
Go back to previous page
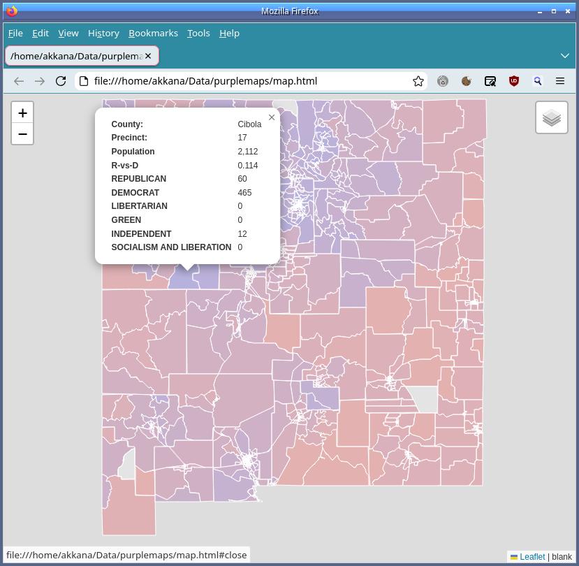[x=19, y=81]
